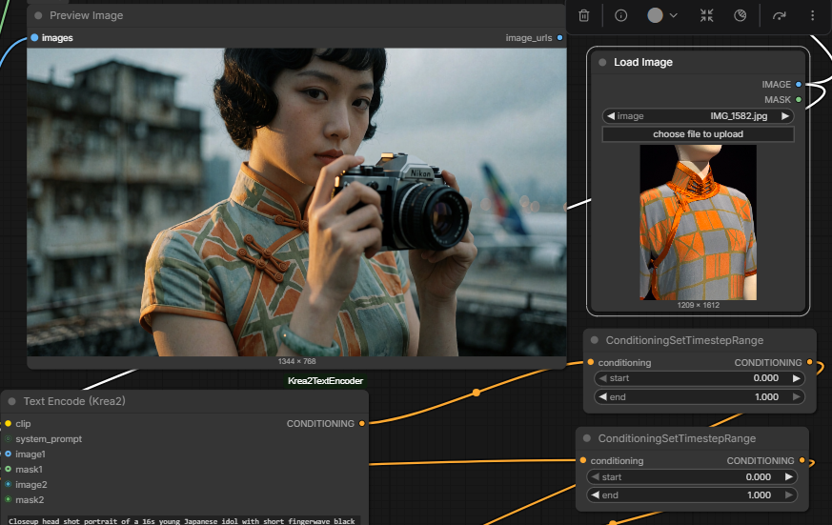The image size is (832, 525).
Task: Click the curved arrow icon in toolbar
Action: click(779, 16)
